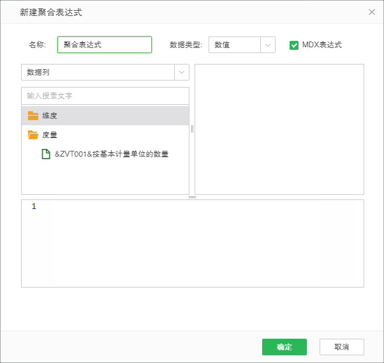Click the 维度 folder icon
This screenshot has width=384, height=363.
point(33,116)
